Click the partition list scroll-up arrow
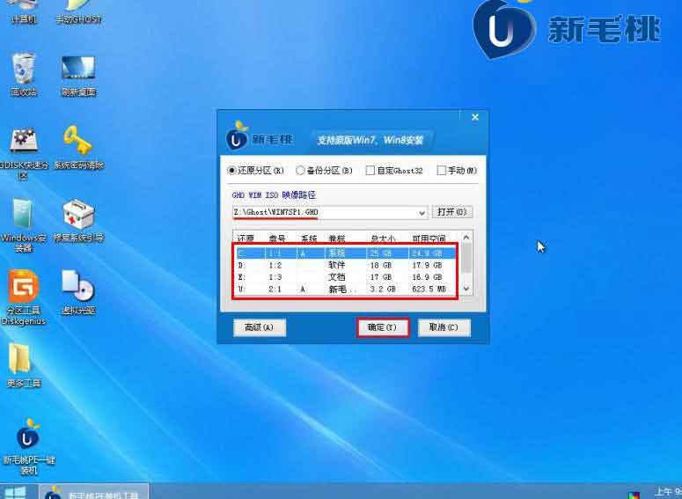Image resolution: width=682 pixels, height=499 pixels. point(466,237)
